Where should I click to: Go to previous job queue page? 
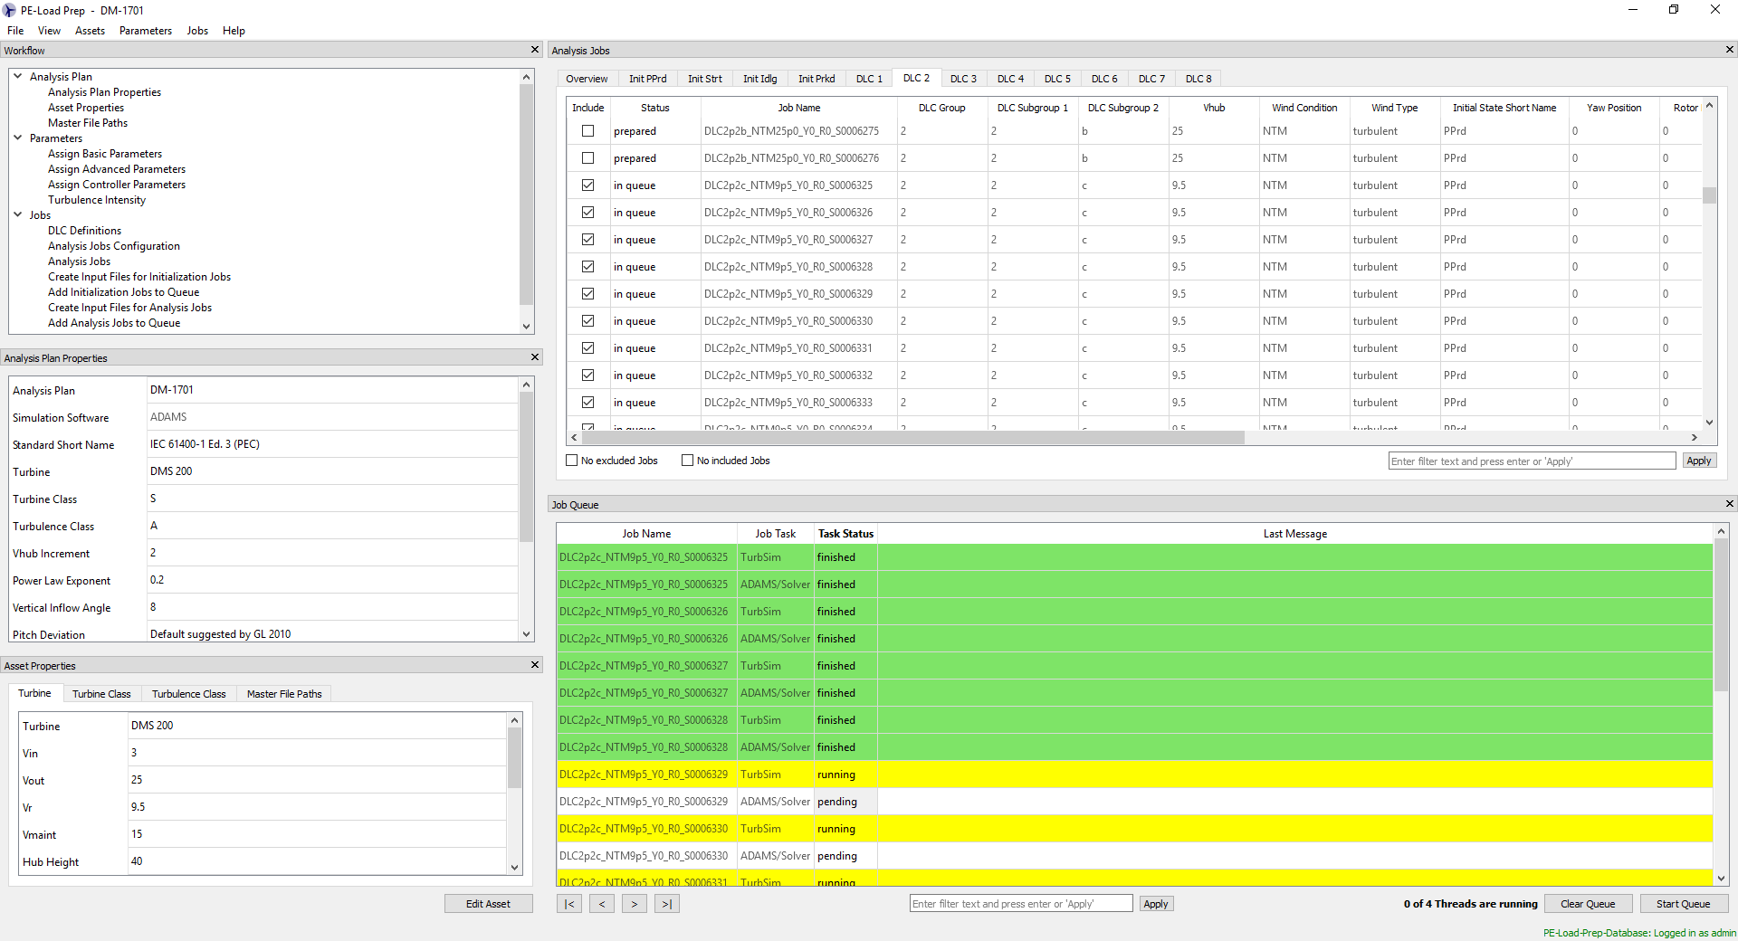tap(602, 904)
